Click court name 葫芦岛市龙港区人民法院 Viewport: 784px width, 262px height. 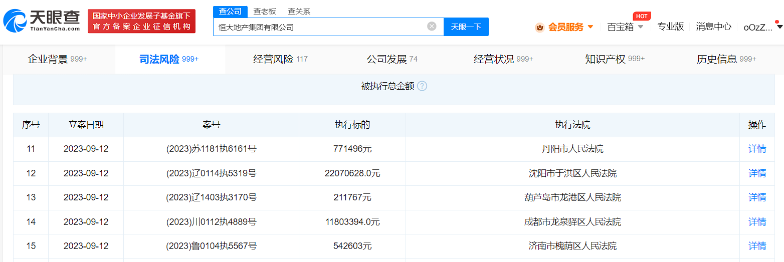pos(572,197)
